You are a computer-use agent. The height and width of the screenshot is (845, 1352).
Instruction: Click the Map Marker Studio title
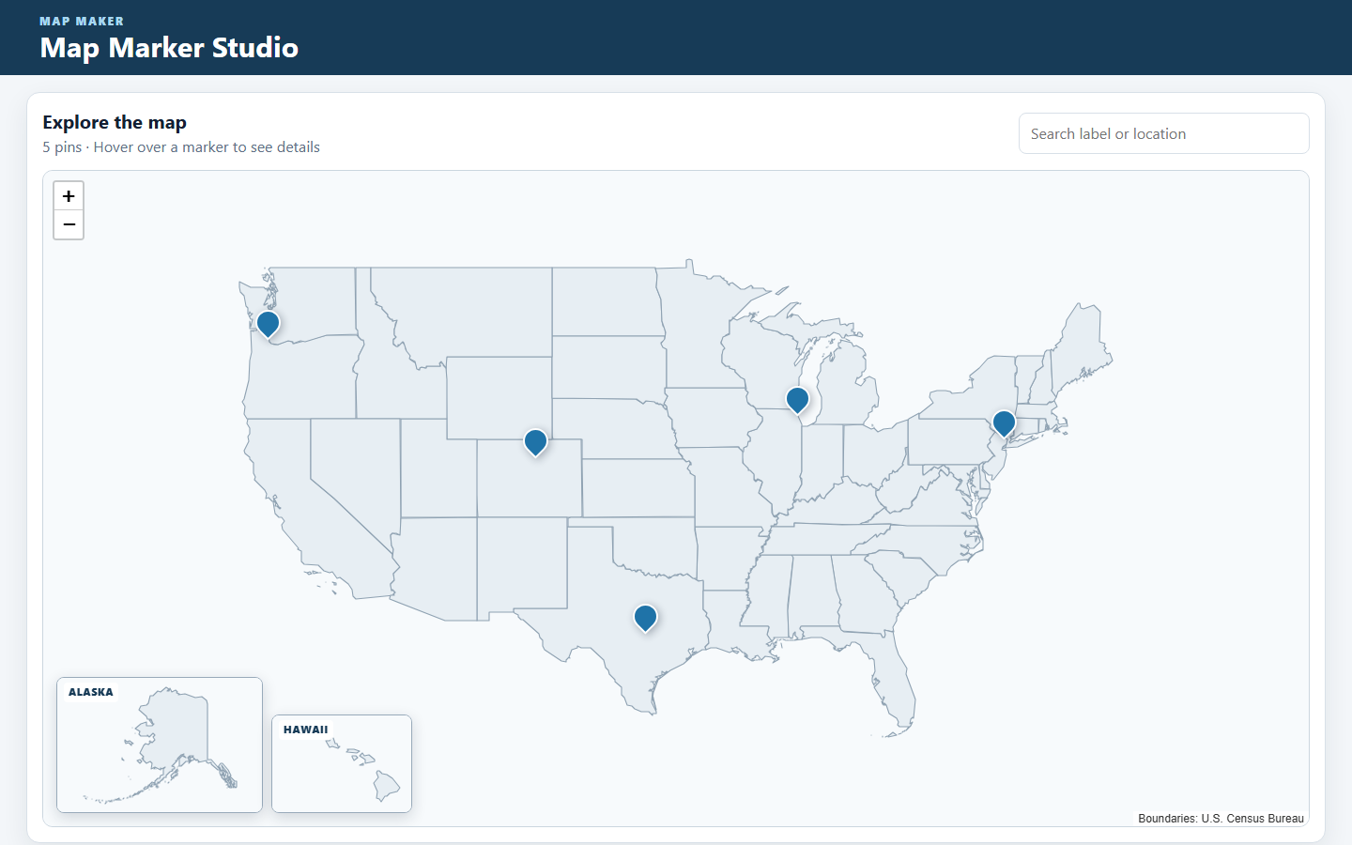pos(169,47)
